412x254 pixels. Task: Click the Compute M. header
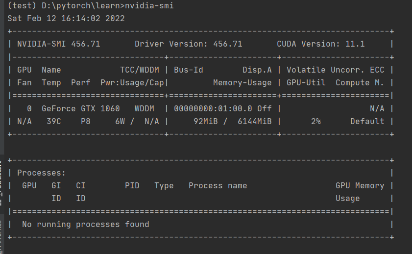click(x=360, y=83)
